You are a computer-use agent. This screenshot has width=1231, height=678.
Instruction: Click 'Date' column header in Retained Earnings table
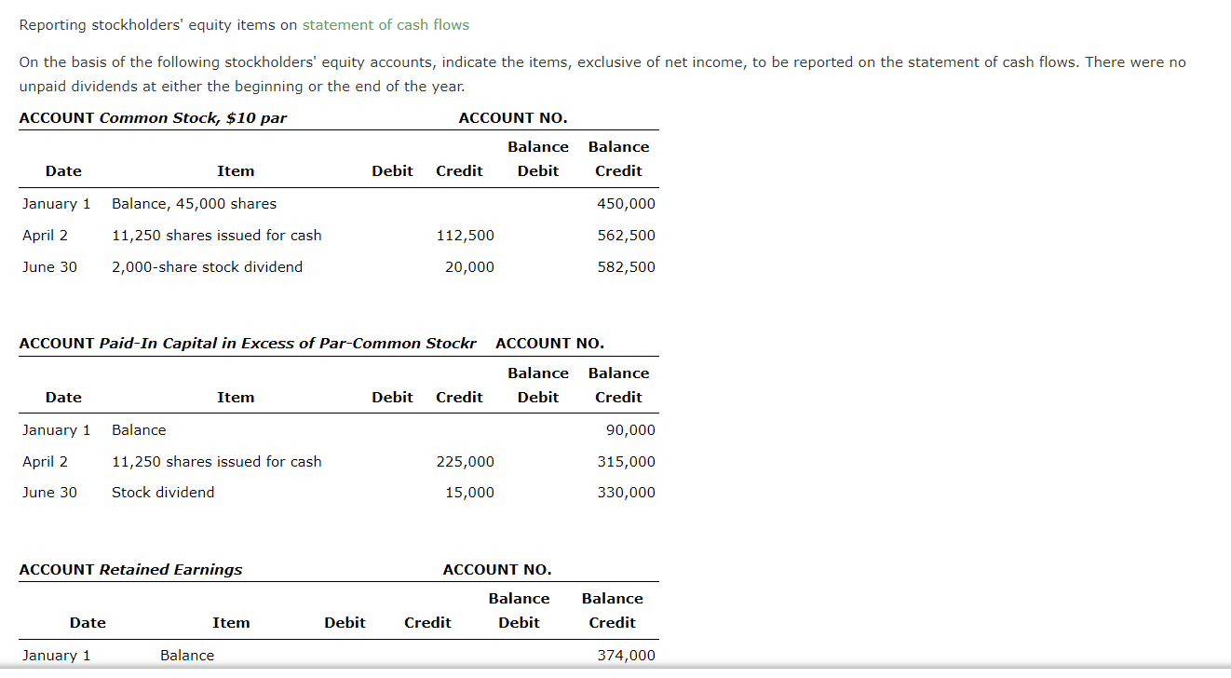point(88,623)
